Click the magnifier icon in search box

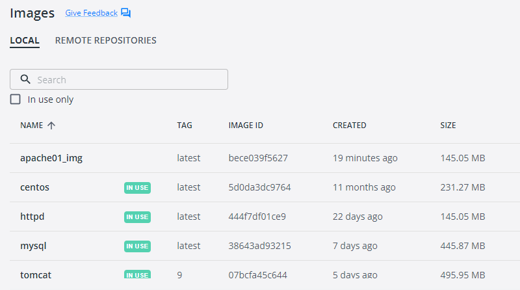click(x=25, y=79)
